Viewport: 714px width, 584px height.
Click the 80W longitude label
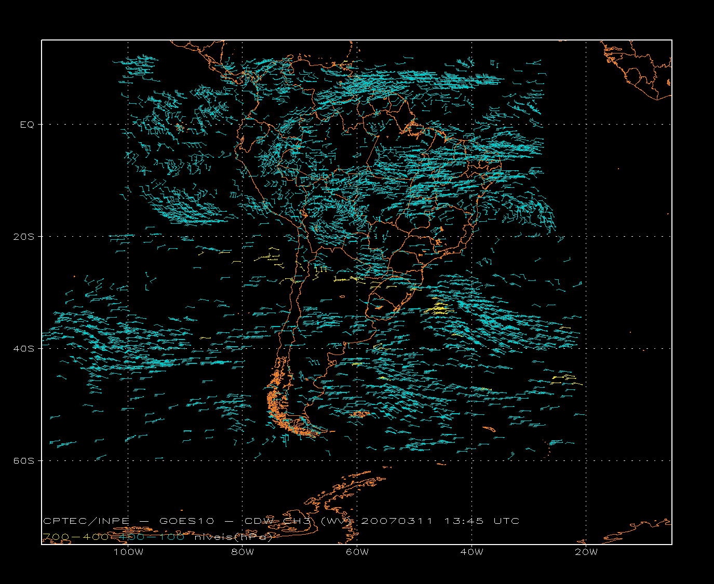pos(243,552)
